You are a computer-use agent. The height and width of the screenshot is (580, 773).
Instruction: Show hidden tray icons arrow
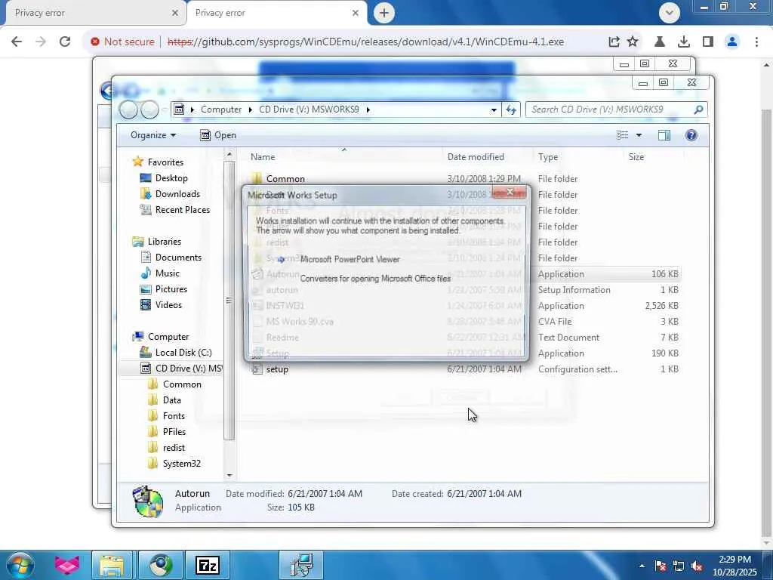[x=642, y=566]
